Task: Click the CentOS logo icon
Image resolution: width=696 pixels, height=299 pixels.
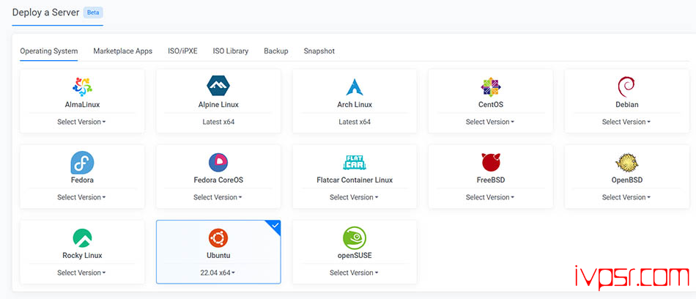Action: [491, 86]
